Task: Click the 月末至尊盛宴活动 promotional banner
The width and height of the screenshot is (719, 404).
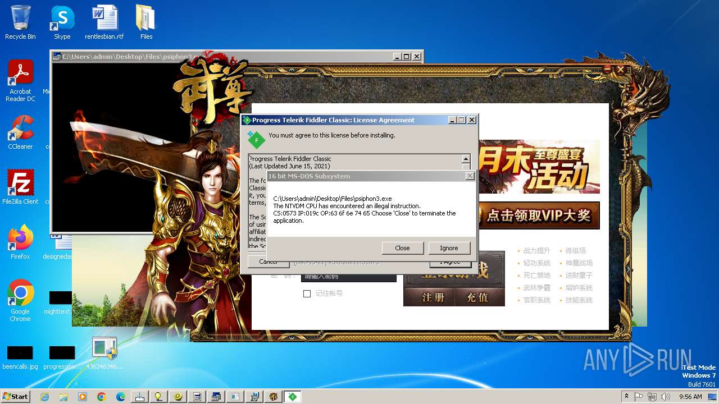Action: [538, 167]
